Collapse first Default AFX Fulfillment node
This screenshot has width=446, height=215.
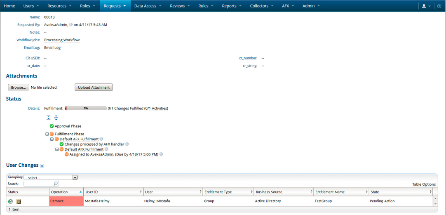52,139
